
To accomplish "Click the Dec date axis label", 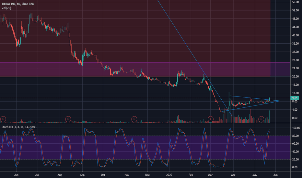I will tap(147, 175).
